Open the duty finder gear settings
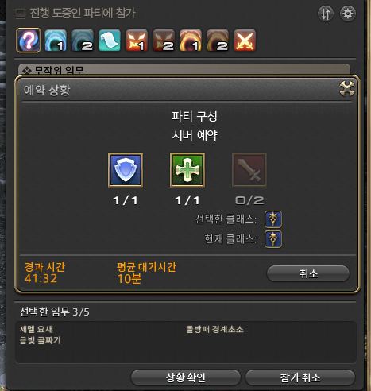Viewport: 371px width, 391px height. click(x=348, y=14)
